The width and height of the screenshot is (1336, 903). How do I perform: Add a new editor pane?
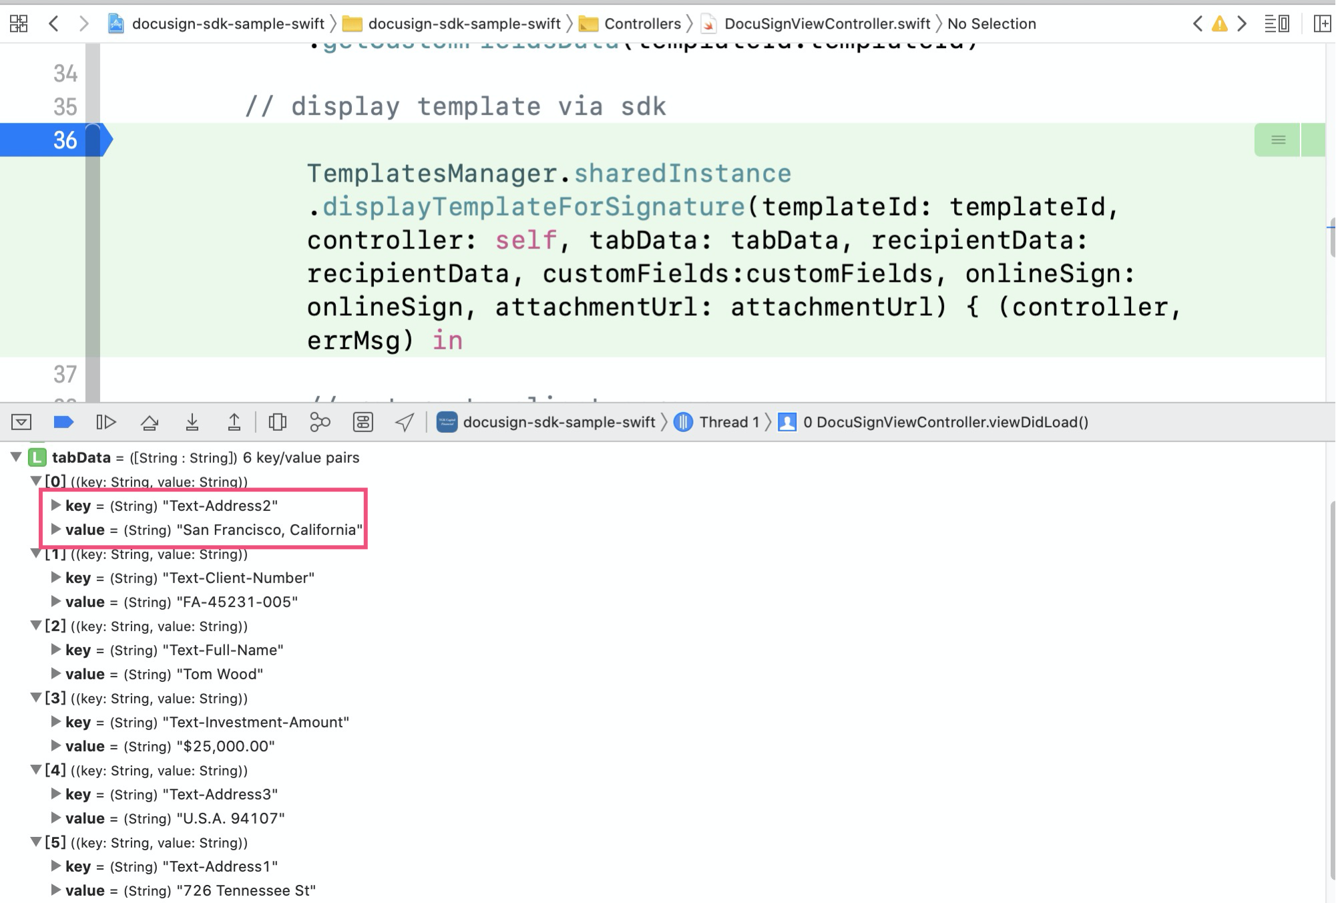[1322, 24]
